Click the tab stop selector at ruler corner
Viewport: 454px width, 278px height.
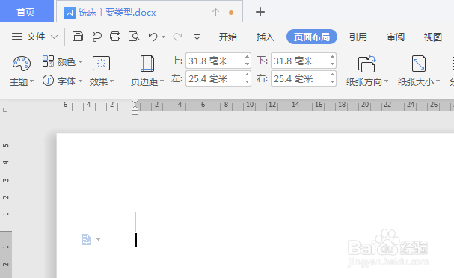(x=5, y=110)
